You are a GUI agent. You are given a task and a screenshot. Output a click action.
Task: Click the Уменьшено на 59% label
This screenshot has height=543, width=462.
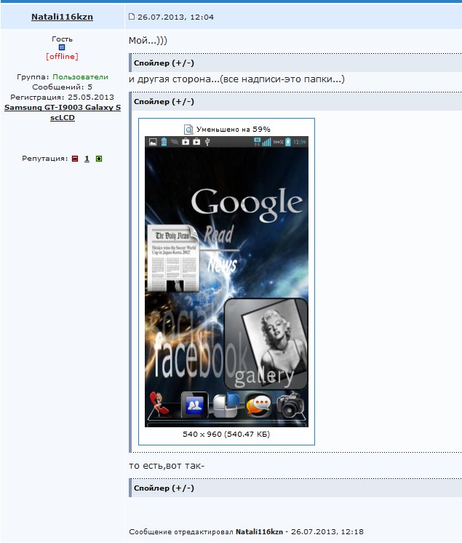coord(234,129)
